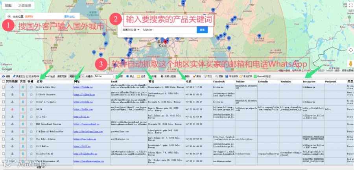Click the Twitter column header
The image size is (354, 170).
240,81
